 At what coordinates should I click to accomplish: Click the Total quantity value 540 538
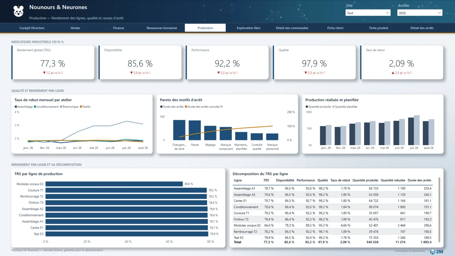coord(372,242)
